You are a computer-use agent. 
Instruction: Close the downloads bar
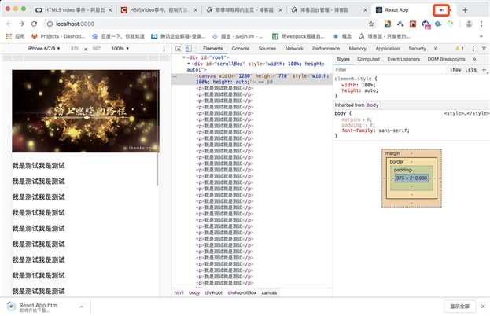click(x=483, y=307)
